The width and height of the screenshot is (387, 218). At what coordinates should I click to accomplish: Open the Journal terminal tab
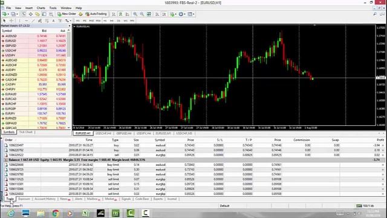[172, 199]
